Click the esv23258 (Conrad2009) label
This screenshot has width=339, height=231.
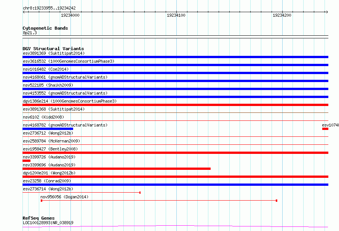click(x=47, y=181)
